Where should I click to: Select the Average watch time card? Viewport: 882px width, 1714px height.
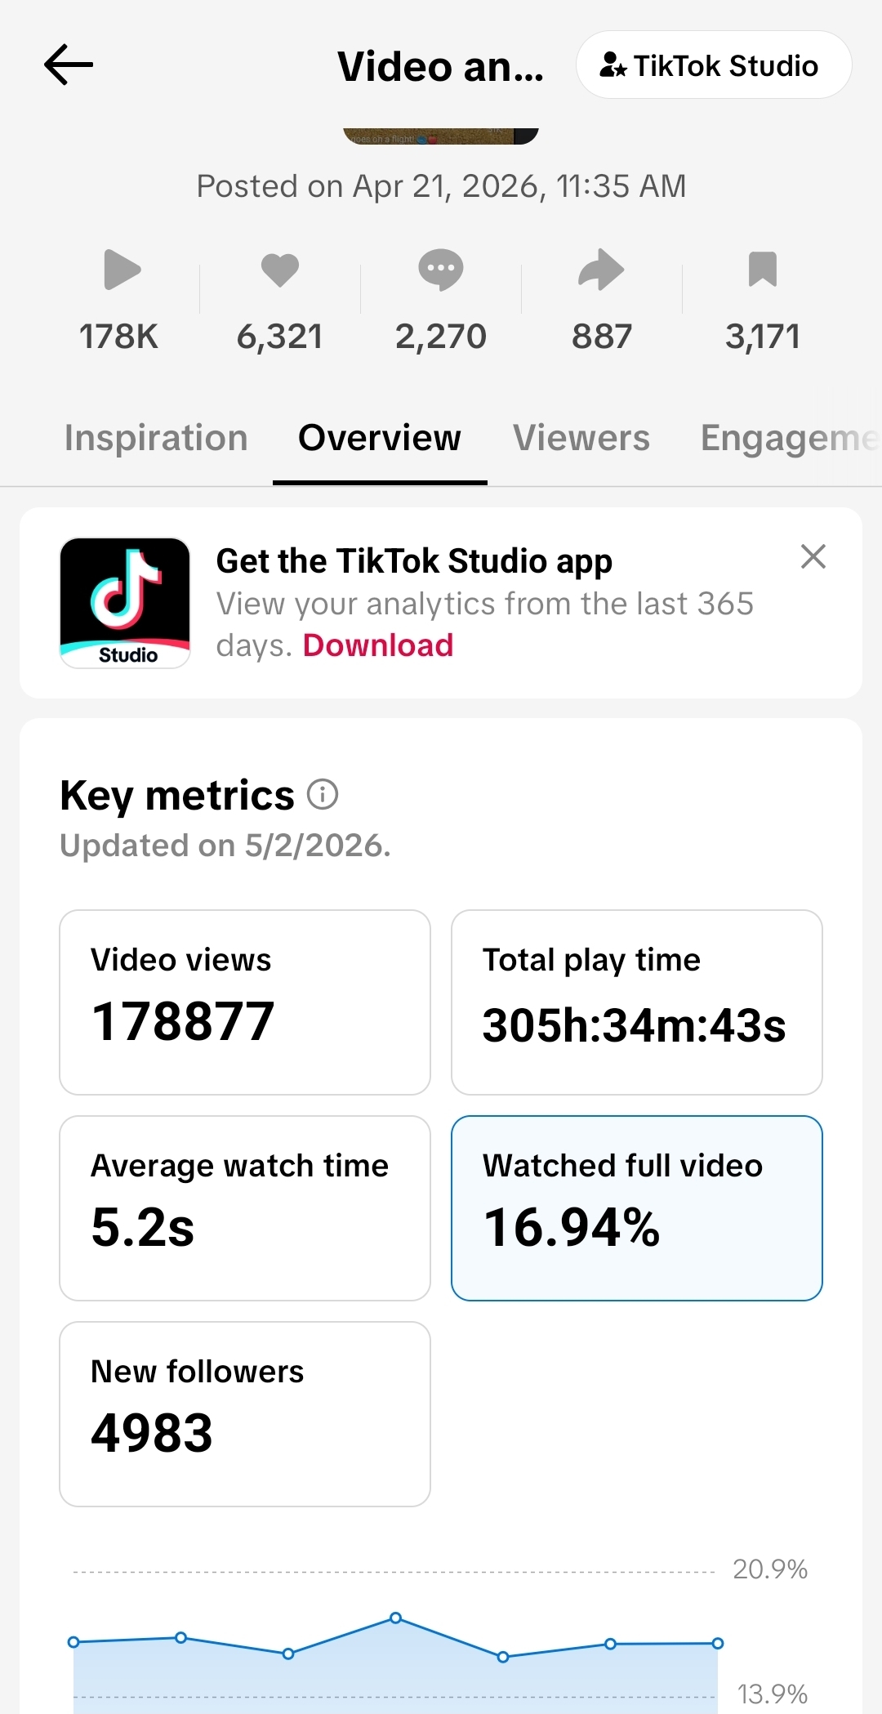[x=245, y=1208]
